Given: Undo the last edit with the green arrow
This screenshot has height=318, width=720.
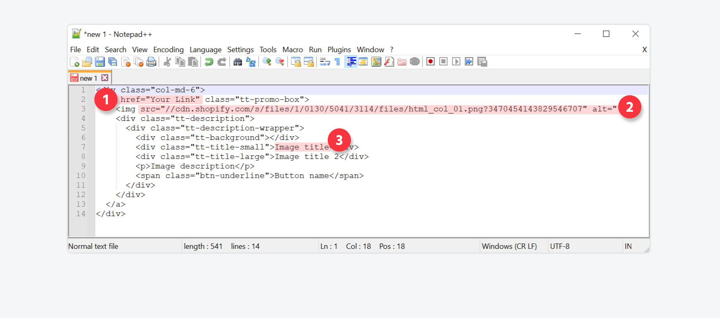Looking at the screenshot, I should (x=209, y=62).
